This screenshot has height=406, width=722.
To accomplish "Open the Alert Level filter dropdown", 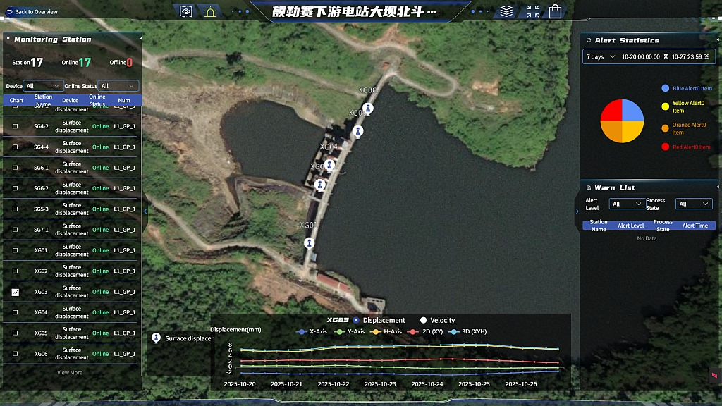I will click(626, 204).
